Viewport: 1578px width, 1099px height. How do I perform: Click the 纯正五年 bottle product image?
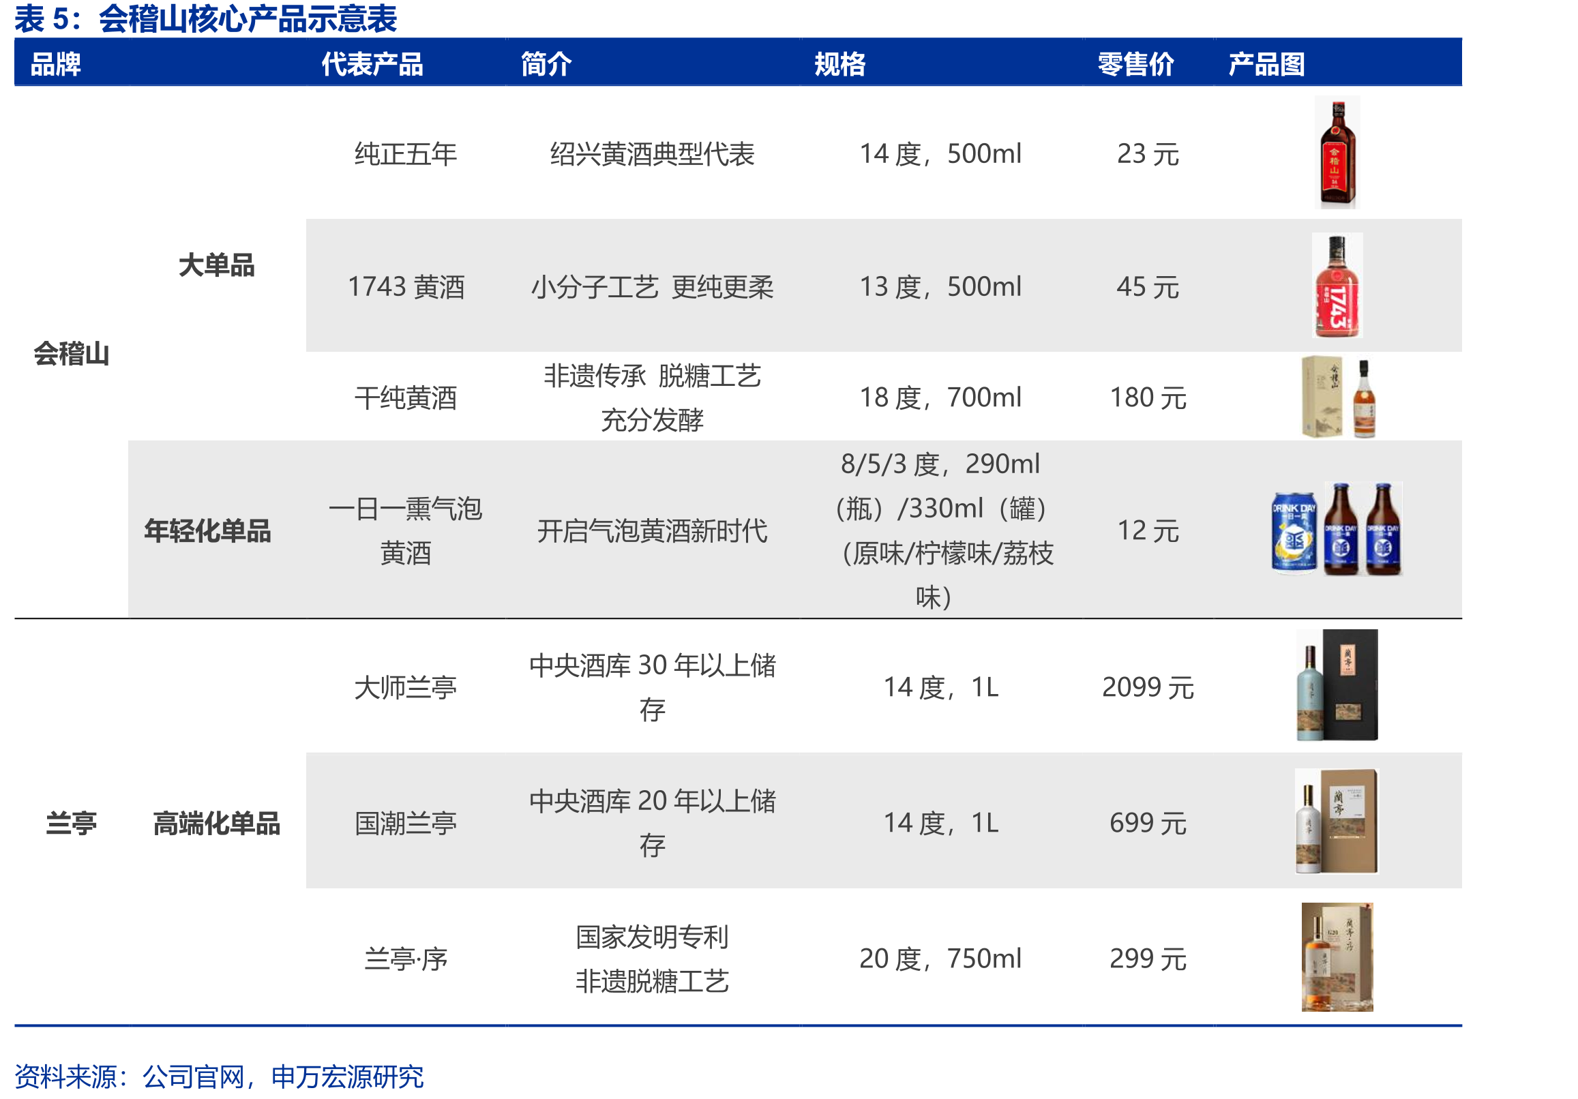[1337, 152]
